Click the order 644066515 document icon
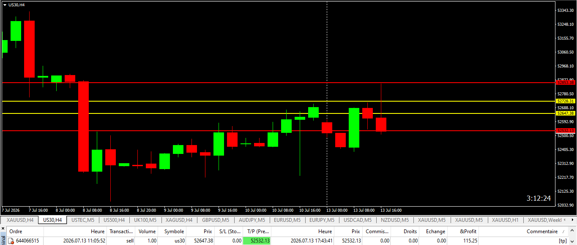 11,241
